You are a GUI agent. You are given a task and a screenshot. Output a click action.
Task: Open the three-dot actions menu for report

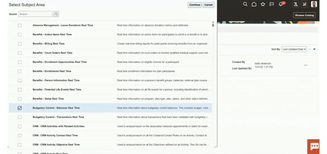pos(306,65)
